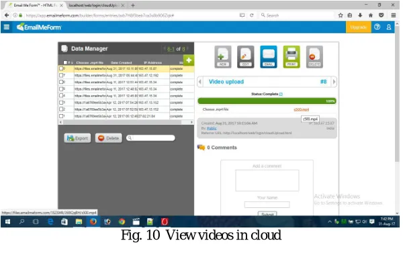The height and width of the screenshot is (255, 403).
Task: Open the help question mark icon
Action: click(x=377, y=27)
